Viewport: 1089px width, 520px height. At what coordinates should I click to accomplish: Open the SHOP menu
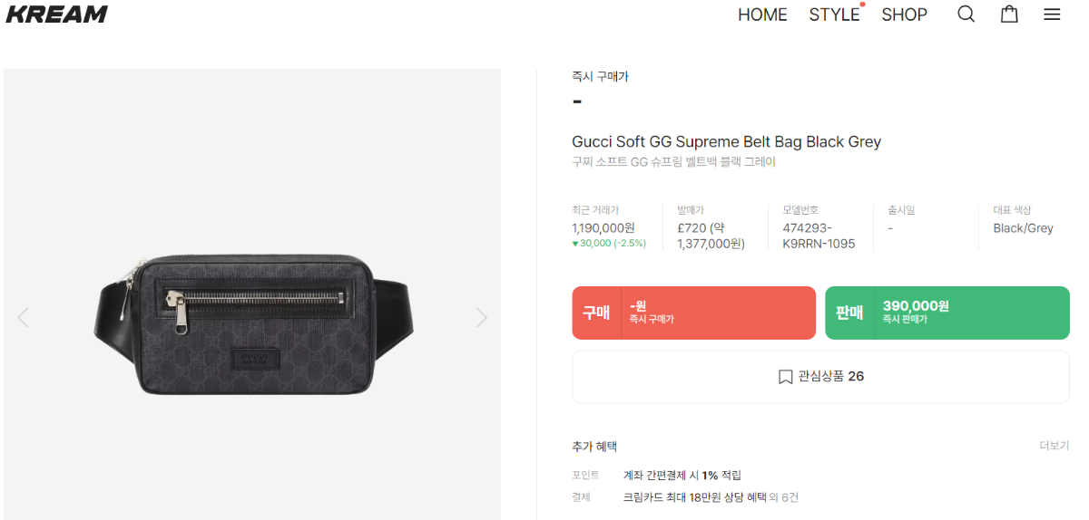904,14
